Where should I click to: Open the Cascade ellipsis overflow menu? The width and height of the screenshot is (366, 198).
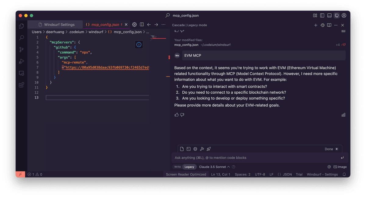[x=336, y=25]
